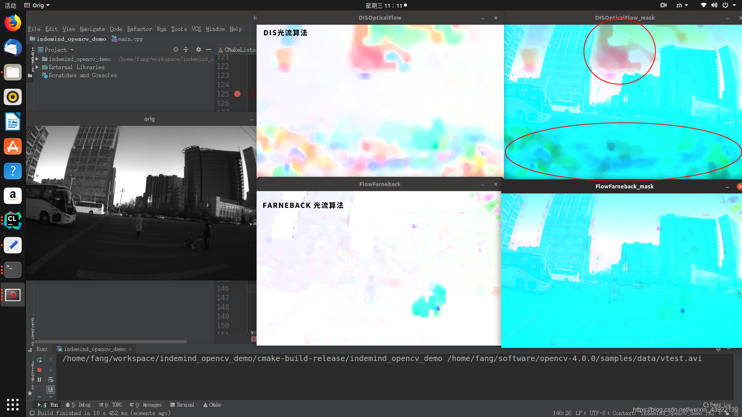
Task: Open Ubuntu Software from the dock
Action: pos(13,146)
